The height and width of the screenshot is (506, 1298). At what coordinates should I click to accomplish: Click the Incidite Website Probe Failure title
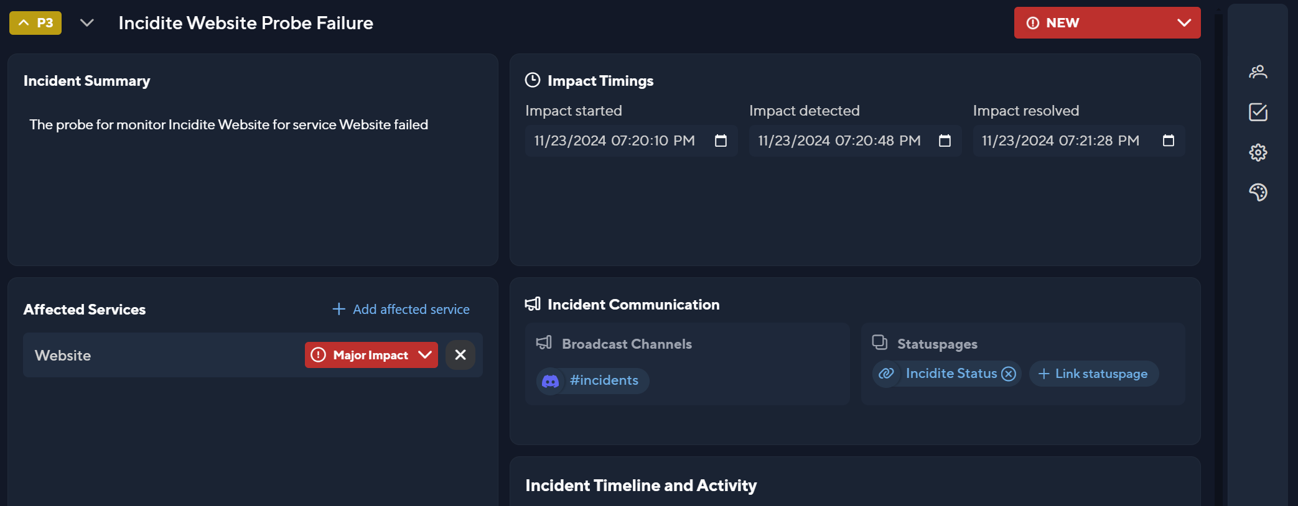click(x=246, y=23)
